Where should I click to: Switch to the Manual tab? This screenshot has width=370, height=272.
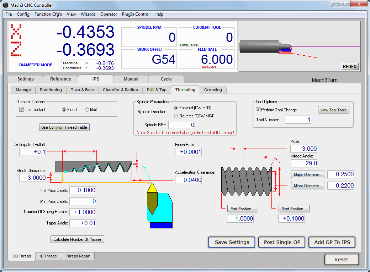[131, 79]
